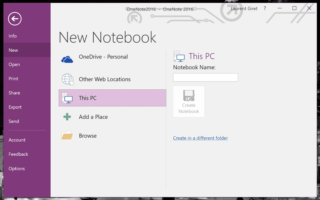Click the Create Notebook button label

(189, 108)
